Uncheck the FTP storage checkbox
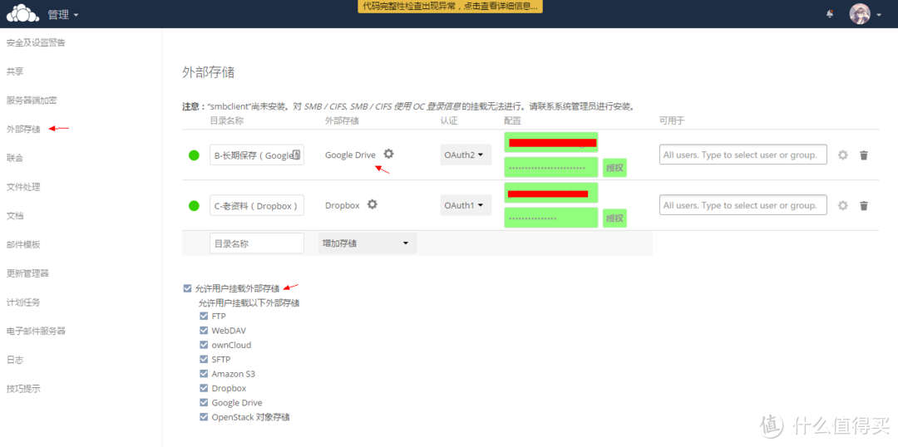This screenshot has width=898, height=447. (x=204, y=316)
